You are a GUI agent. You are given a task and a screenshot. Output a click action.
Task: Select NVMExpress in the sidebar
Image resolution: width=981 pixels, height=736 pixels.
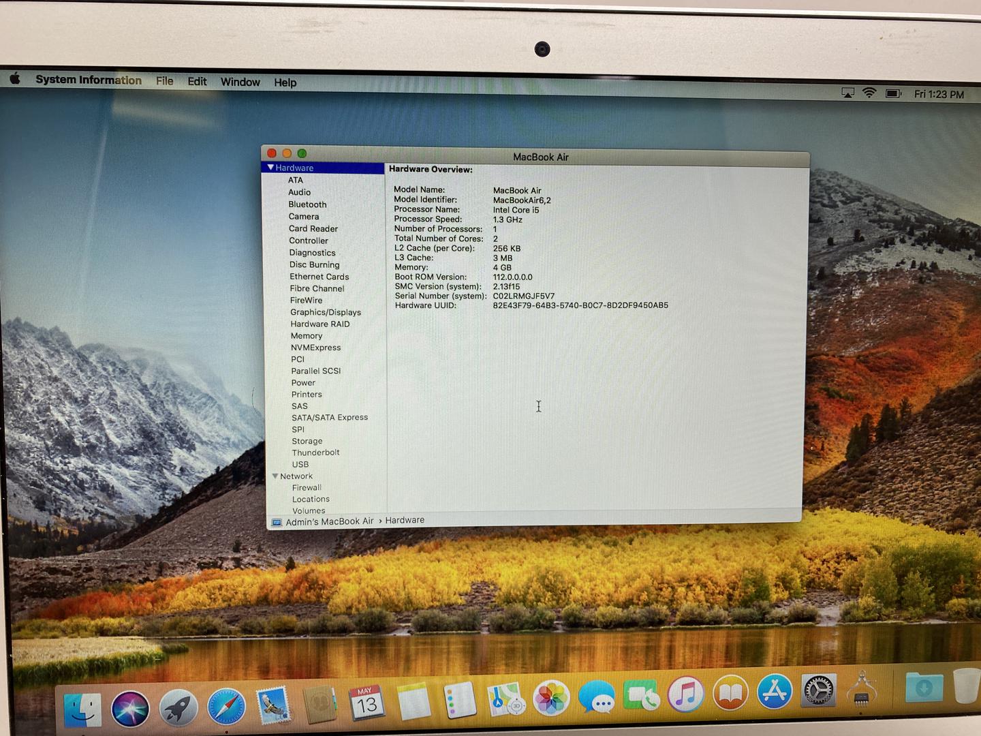tap(315, 348)
